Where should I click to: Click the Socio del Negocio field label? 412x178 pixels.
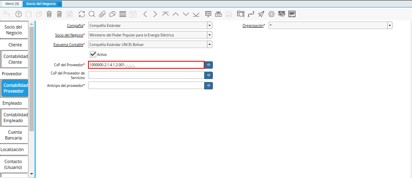69,35
